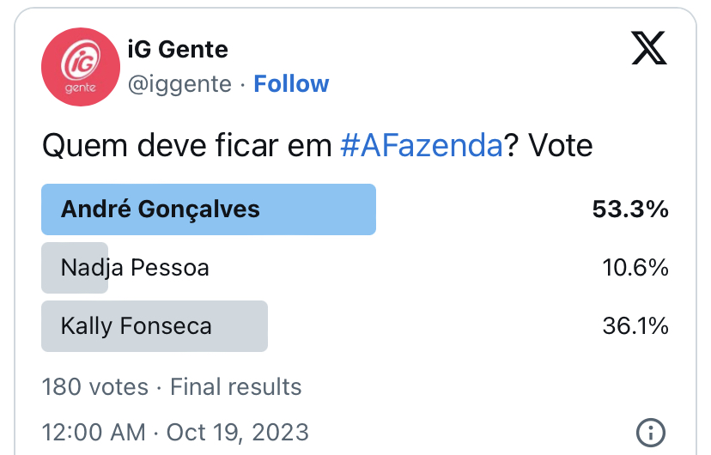The width and height of the screenshot is (711, 455).
Task: Open the tweet info icon
Action: (651, 433)
